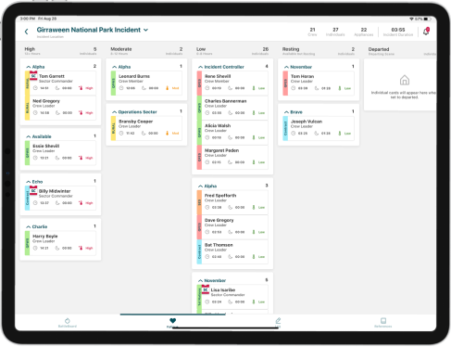Collapse the Alpha group in Low column

tap(200, 186)
